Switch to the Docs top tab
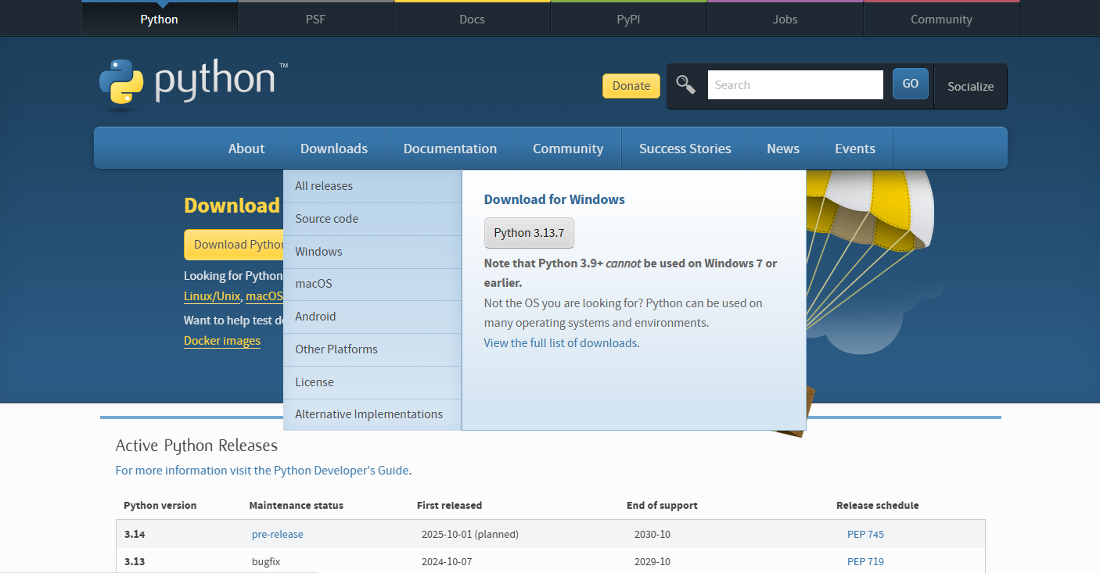1100x573 pixels. coord(472,20)
